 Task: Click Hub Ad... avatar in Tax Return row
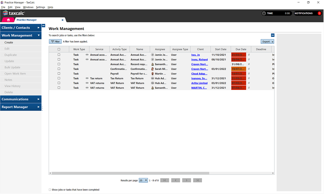(152, 79)
